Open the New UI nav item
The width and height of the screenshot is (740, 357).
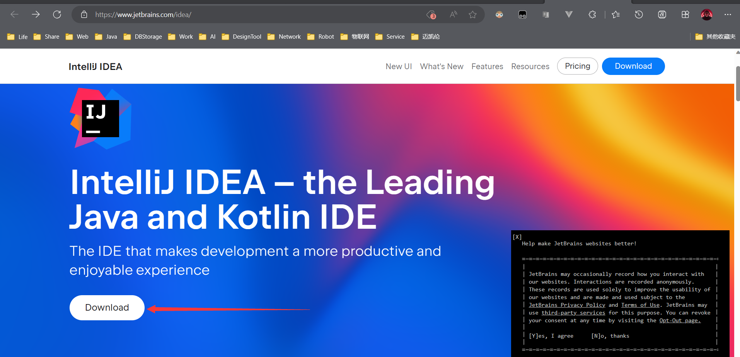(x=399, y=66)
